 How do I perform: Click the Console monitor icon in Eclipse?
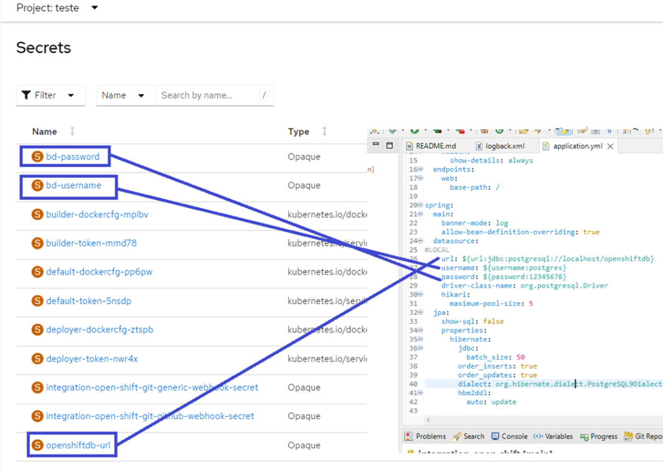tap(495, 436)
